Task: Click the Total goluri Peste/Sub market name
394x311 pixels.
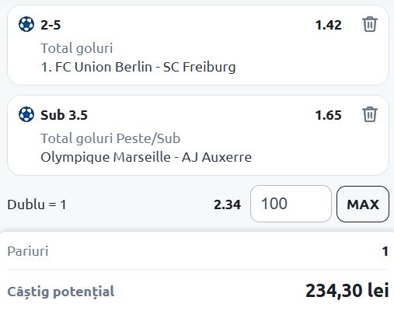Action: (x=110, y=138)
